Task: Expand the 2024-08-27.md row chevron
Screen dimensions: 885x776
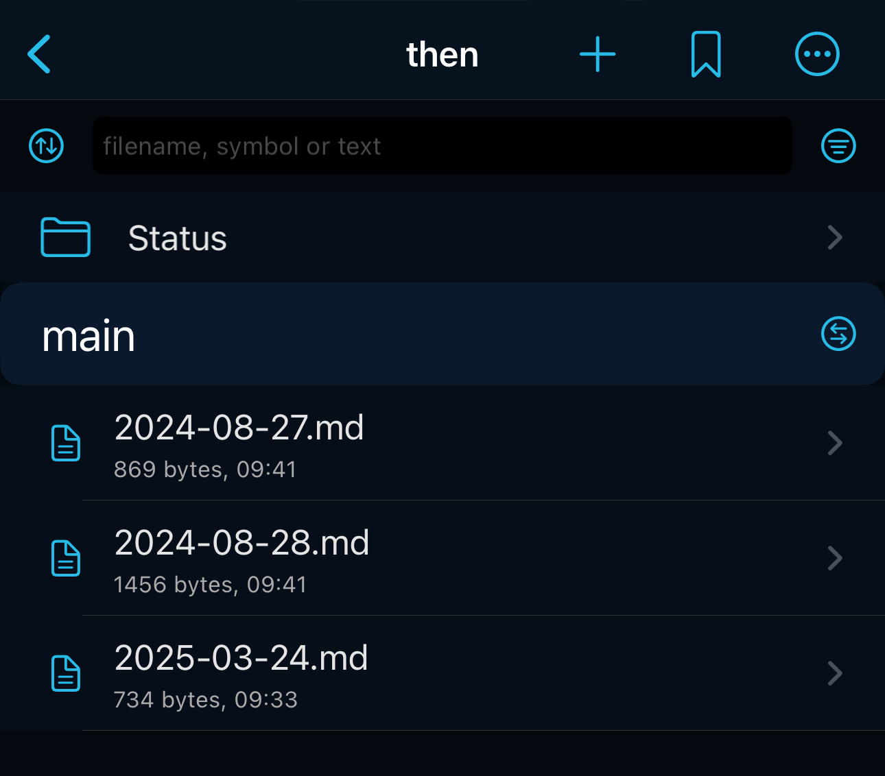Action: (835, 443)
